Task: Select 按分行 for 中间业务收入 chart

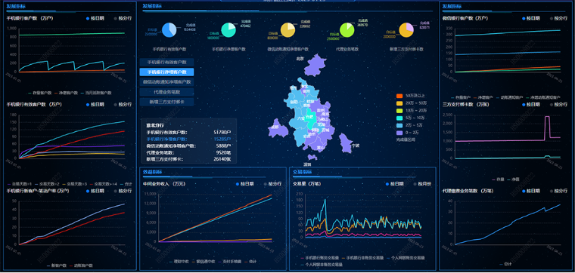Action: click(272, 184)
